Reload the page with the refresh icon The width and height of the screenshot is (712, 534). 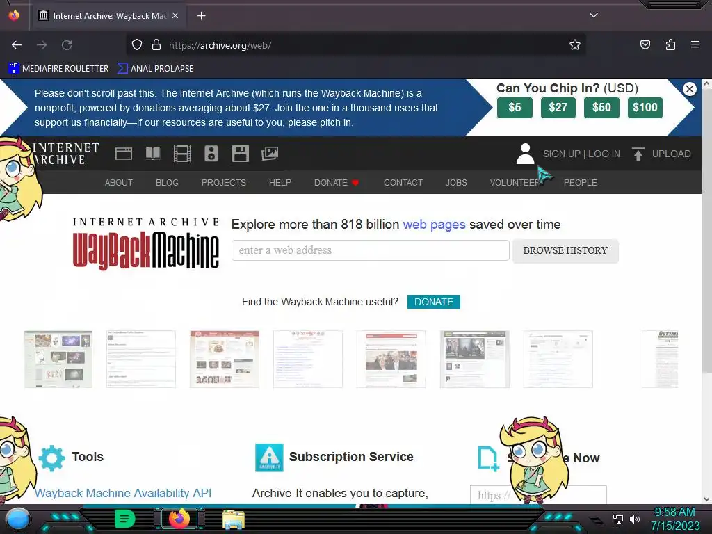coord(67,45)
